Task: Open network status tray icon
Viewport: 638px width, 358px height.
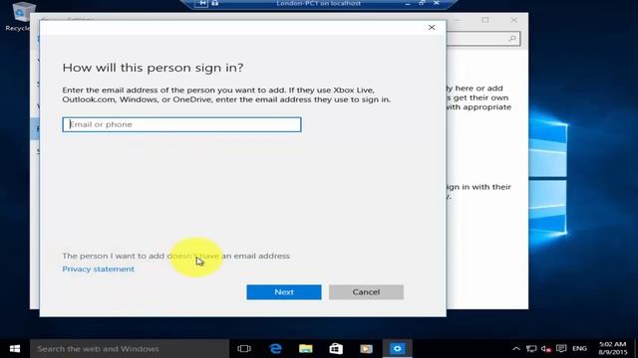Action: 531,349
